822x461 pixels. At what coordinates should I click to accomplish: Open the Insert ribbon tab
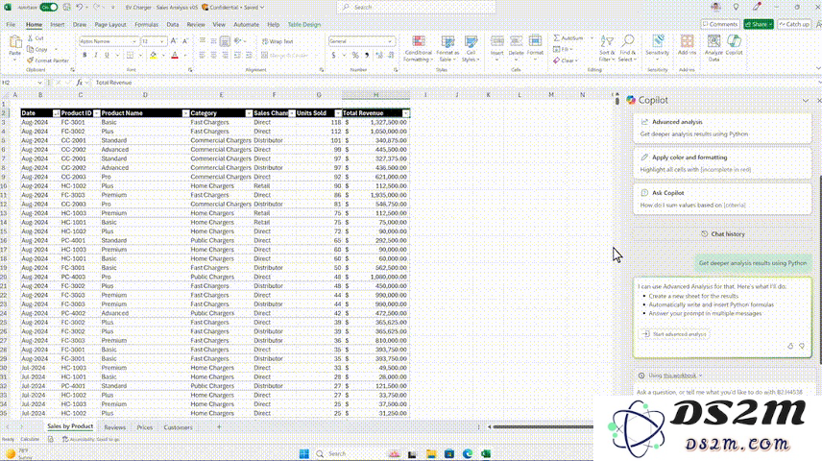tap(58, 25)
